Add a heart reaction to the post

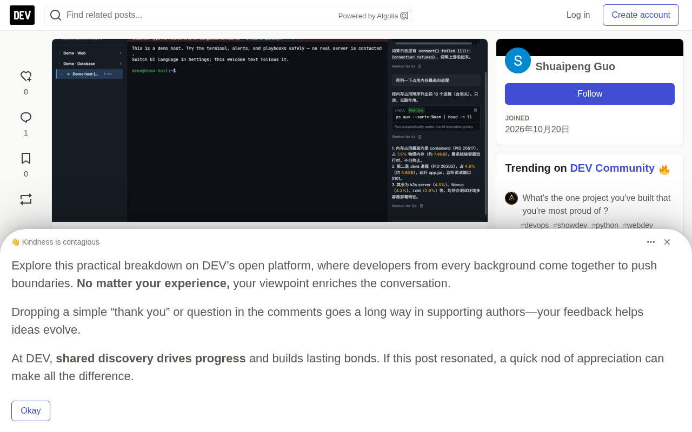coord(26,77)
